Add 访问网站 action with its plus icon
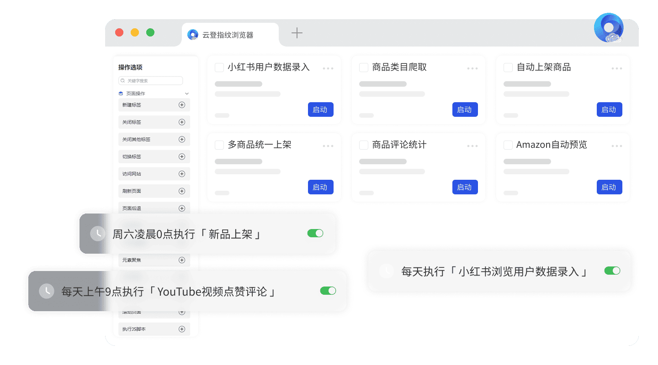658x365 pixels. (181, 174)
